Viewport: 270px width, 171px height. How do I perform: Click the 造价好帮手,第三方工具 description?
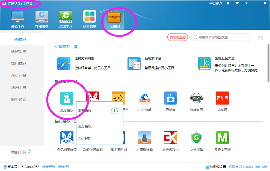(93, 68)
